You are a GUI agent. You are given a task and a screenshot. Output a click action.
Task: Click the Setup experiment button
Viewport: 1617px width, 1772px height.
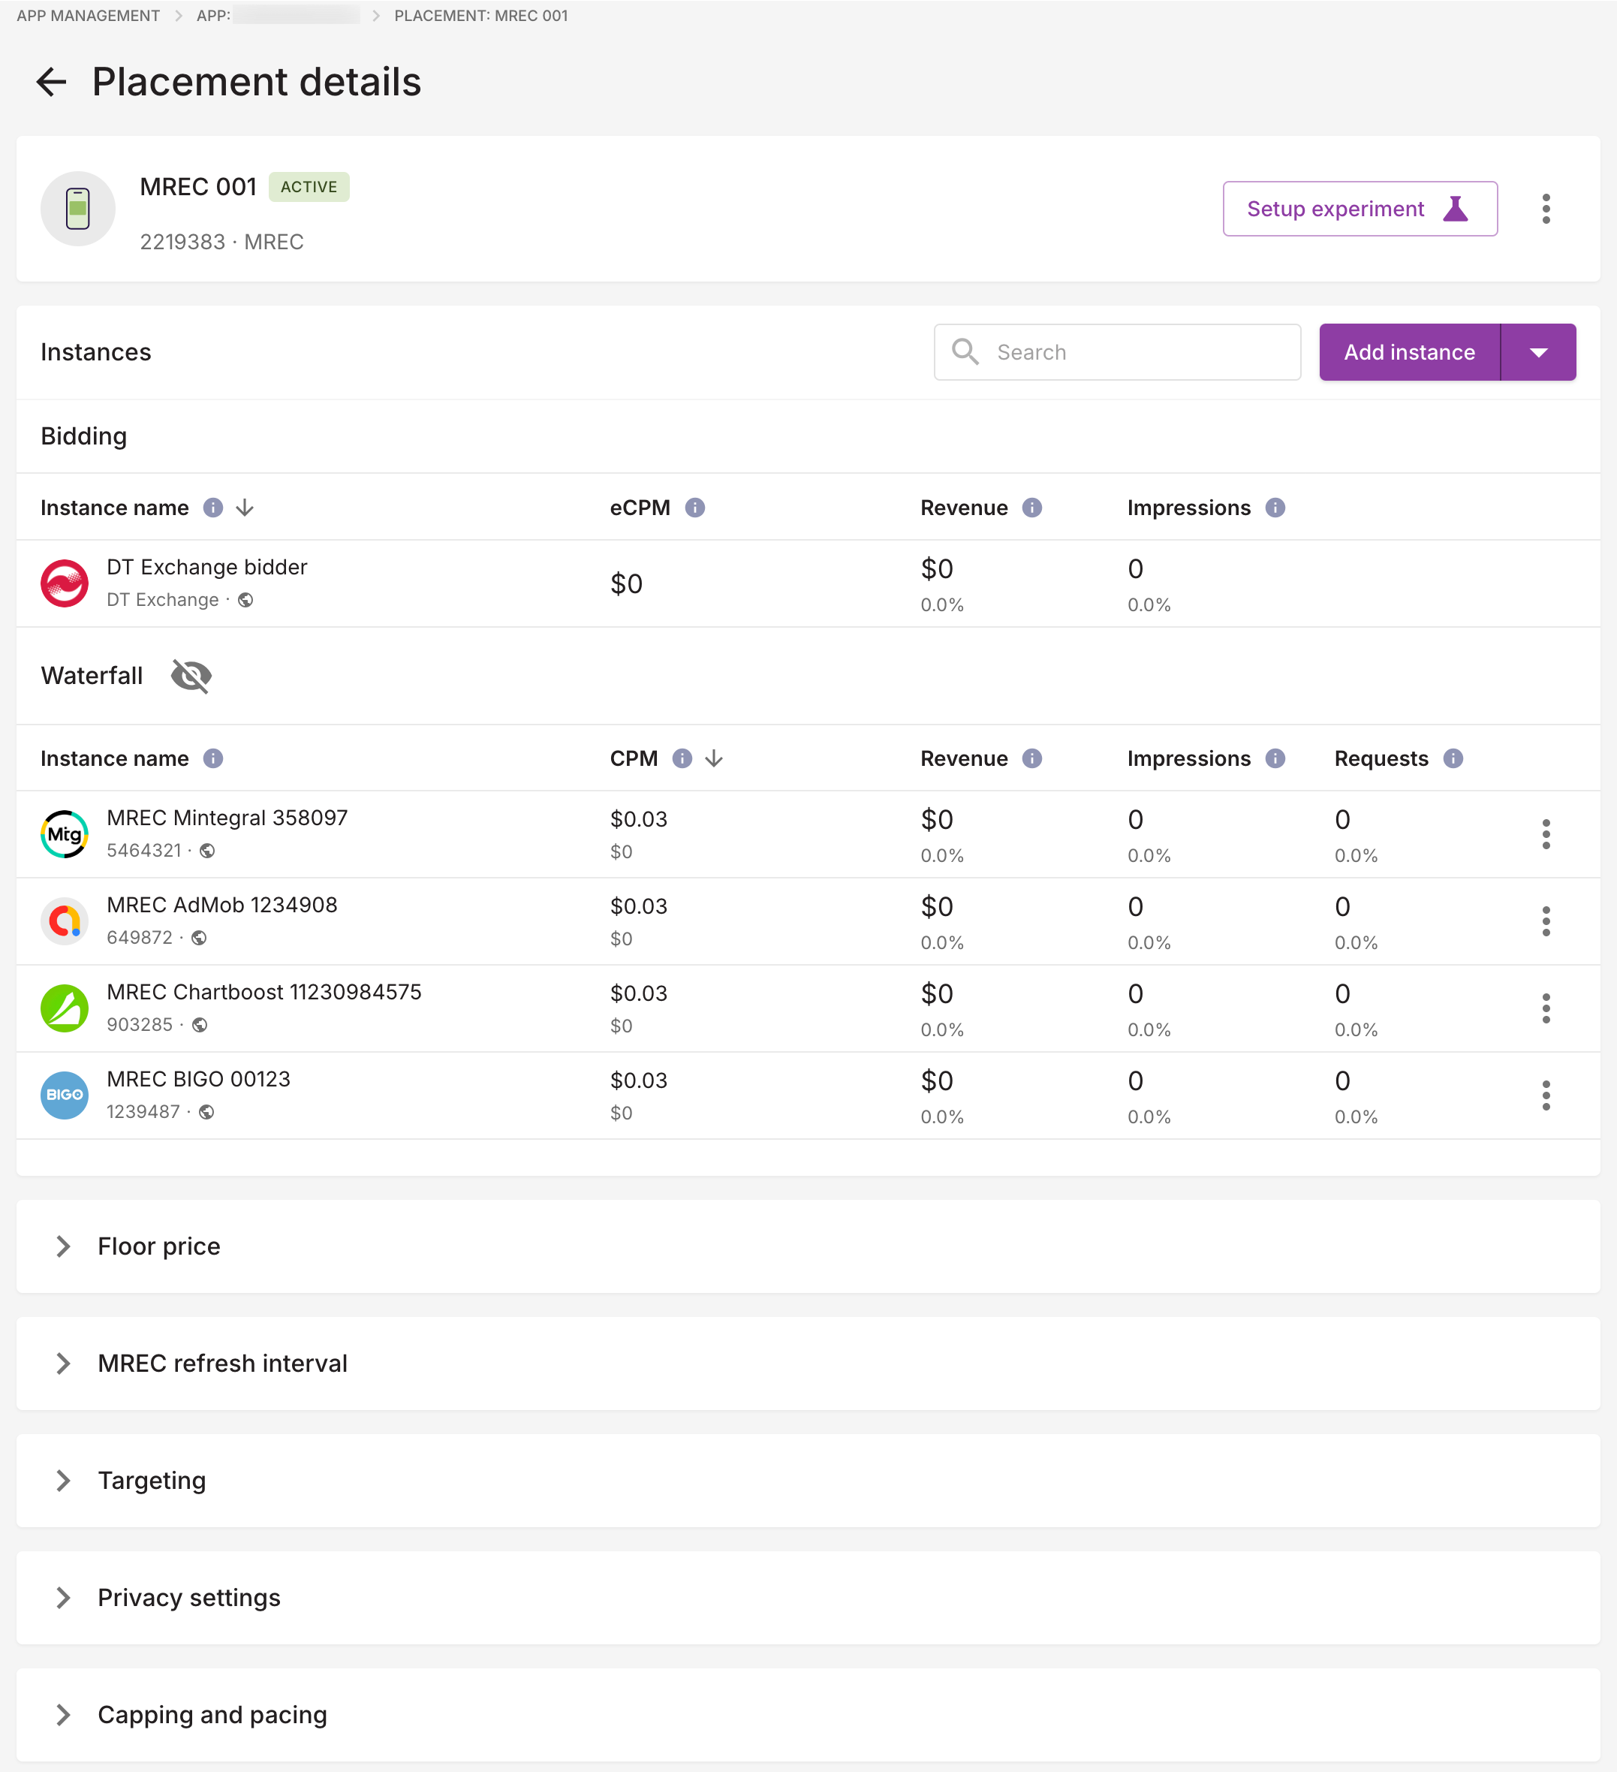coord(1360,208)
